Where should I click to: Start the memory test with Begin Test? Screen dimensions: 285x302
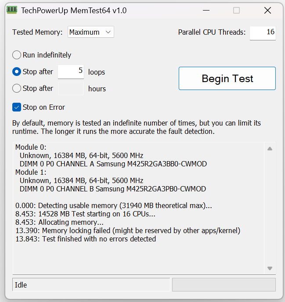227,79
